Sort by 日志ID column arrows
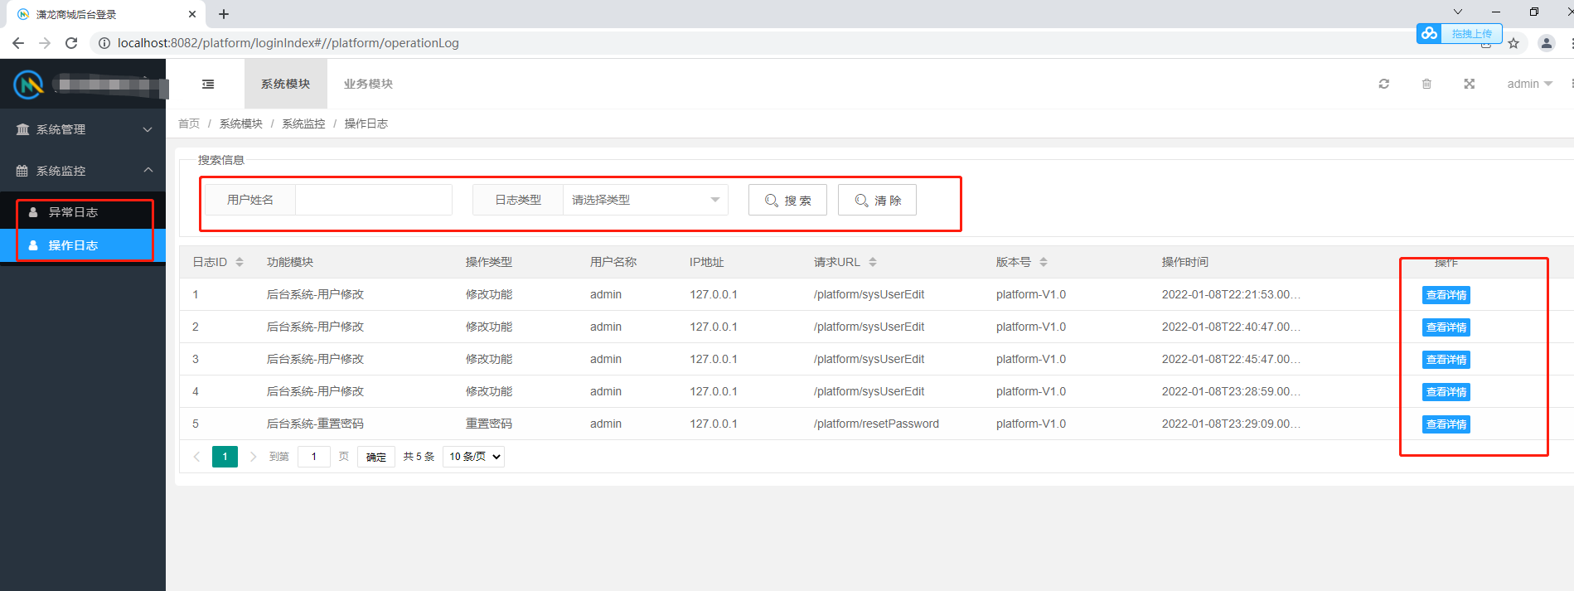 coord(240,262)
